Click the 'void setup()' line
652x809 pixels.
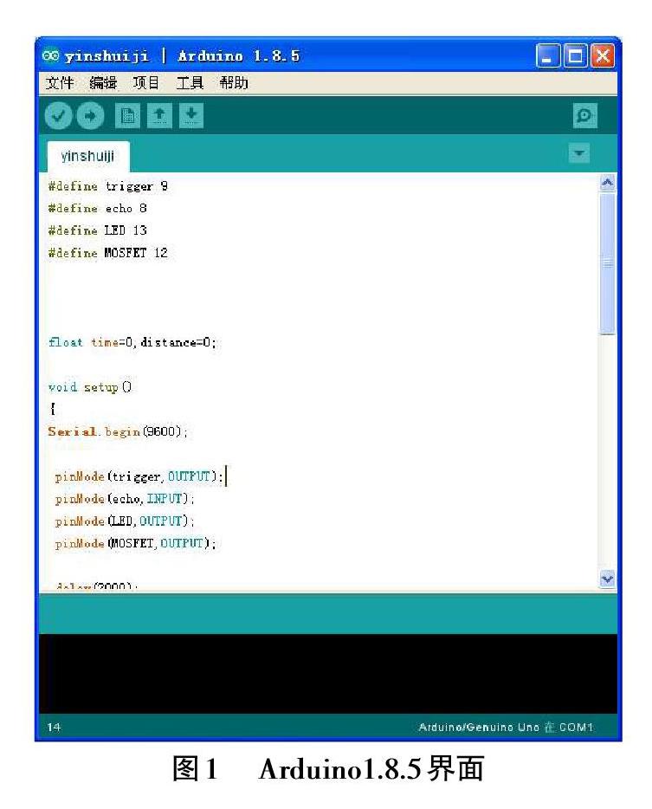tap(90, 387)
